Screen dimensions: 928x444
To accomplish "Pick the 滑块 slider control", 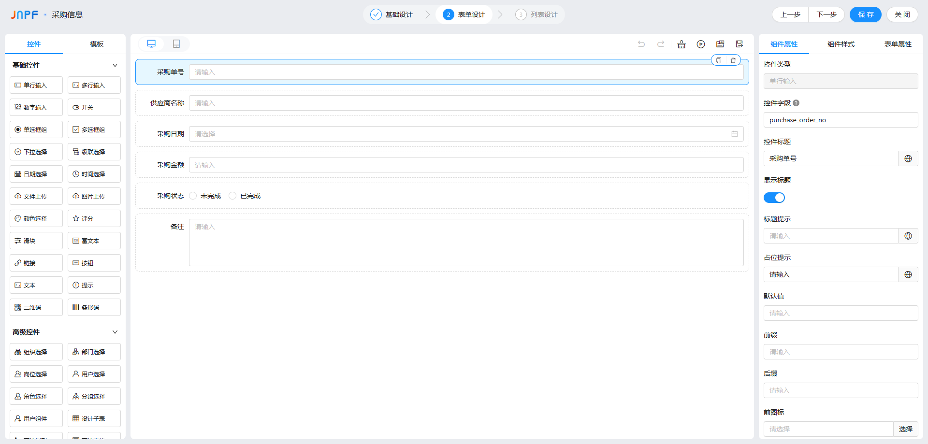I will (36, 241).
